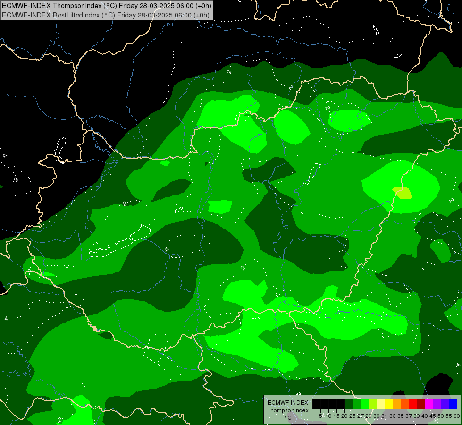This screenshot has height=425, width=462.
Task: Click the ECMWF-INDEX label in legend
Action: click(288, 403)
